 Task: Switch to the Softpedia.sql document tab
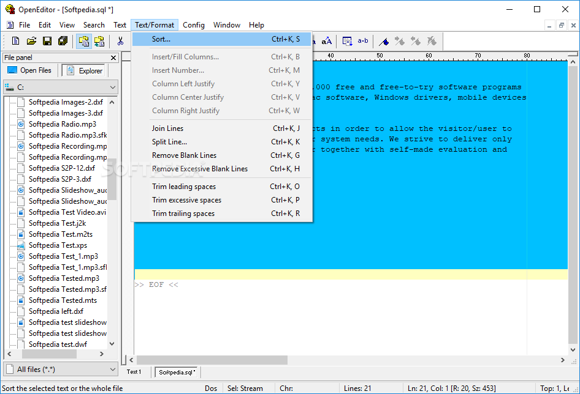[x=176, y=372]
